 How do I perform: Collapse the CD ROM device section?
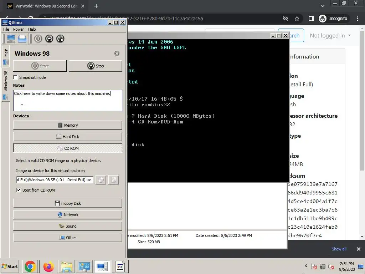[67, 148]
